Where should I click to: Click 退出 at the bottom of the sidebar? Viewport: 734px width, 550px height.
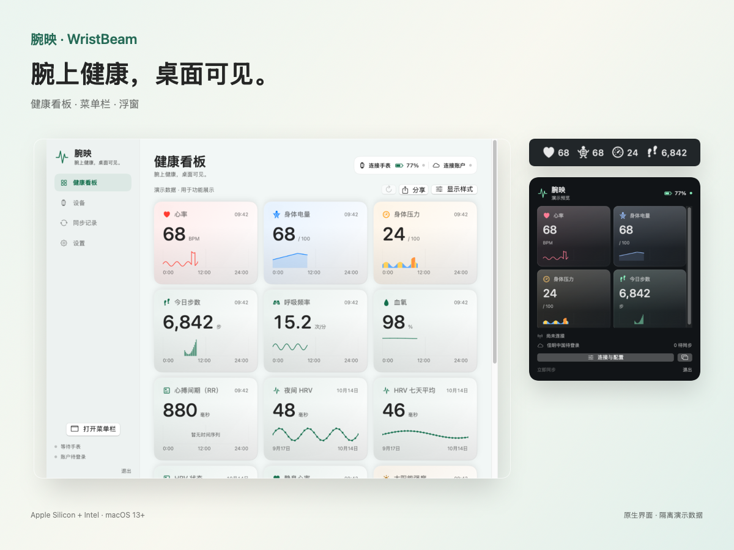[126, 471]
